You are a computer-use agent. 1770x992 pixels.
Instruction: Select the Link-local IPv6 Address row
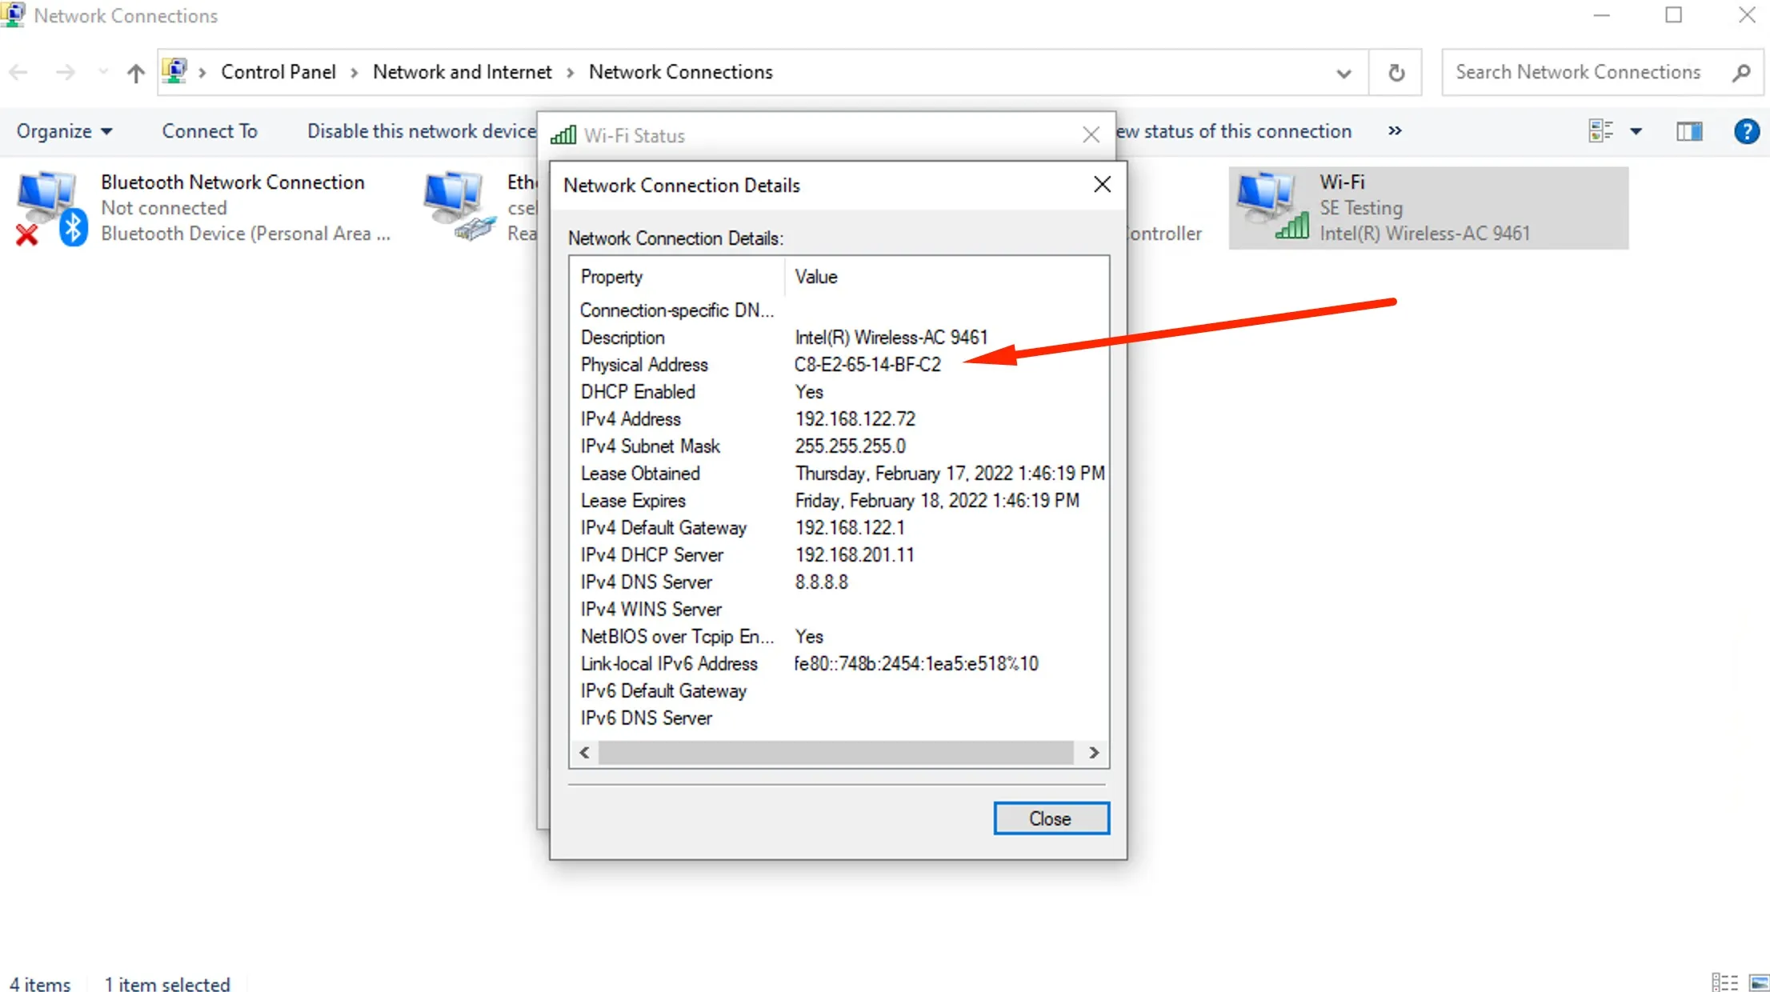839,664
